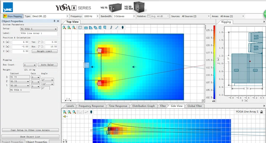Click the third zoom magnifier in Top View toolbar

tap(74, 27)
